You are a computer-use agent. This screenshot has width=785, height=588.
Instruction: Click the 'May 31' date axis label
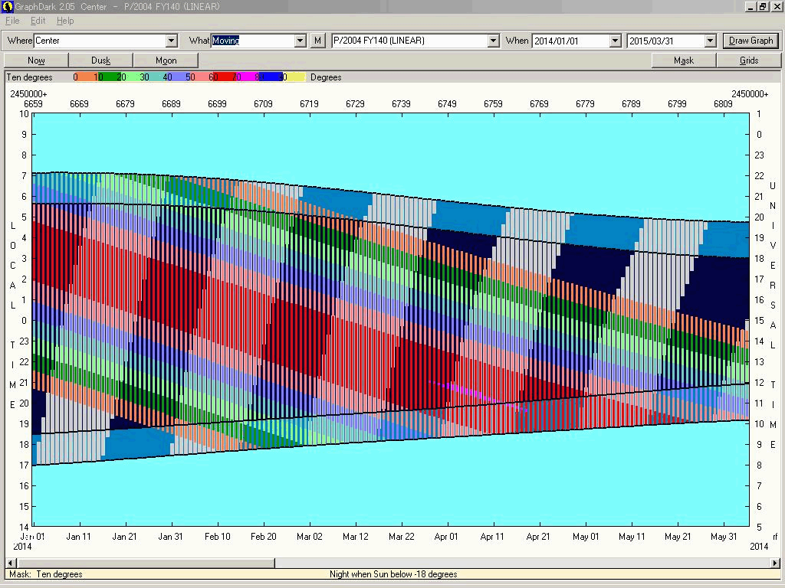pos(724,537)
